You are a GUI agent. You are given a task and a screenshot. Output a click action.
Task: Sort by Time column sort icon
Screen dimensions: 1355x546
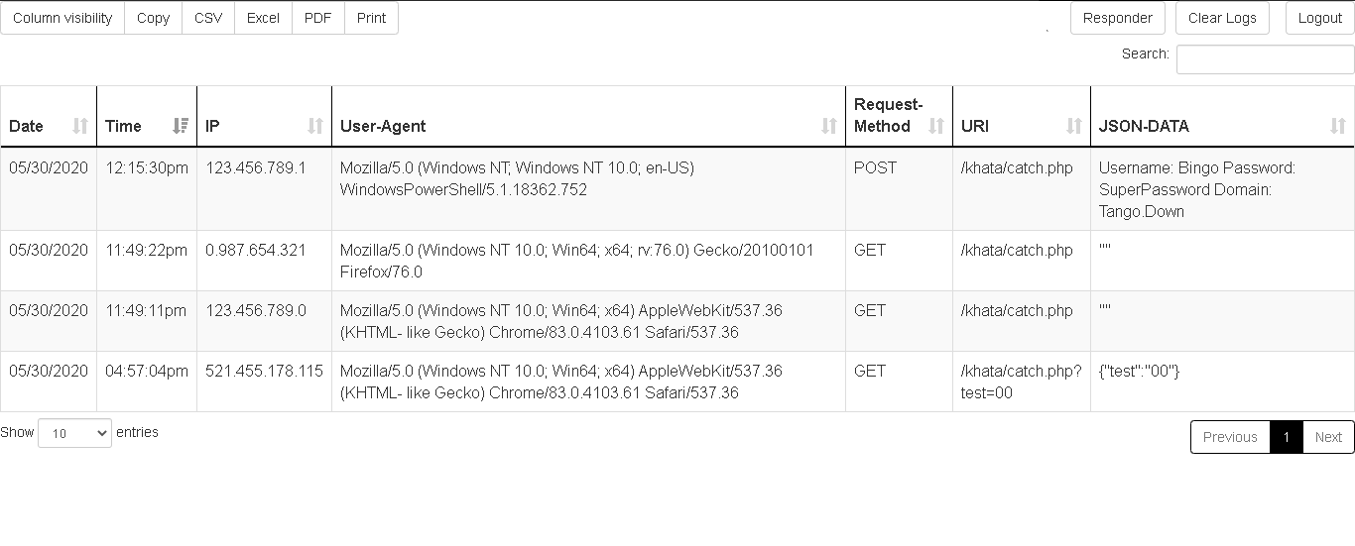pos(181,126)
